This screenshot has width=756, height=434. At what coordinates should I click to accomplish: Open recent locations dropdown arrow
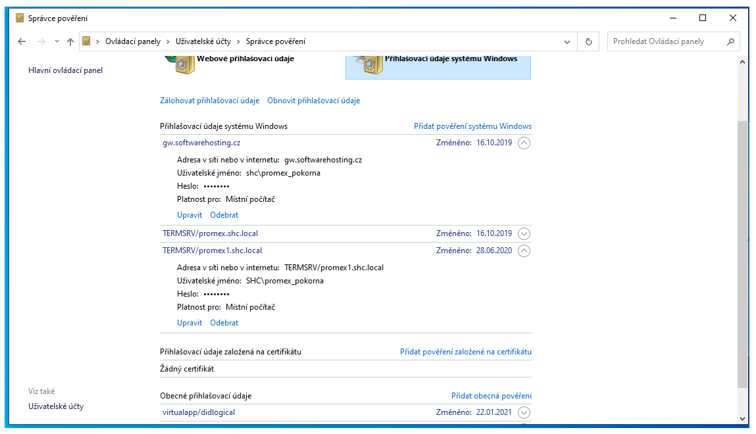(57, 41)
